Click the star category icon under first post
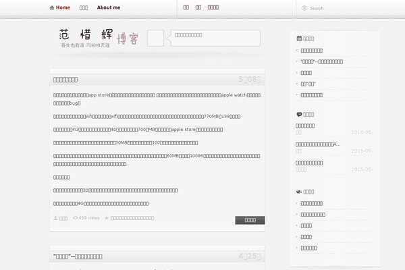This screenshot has width=405, height=270. click(x=107, y=218)
